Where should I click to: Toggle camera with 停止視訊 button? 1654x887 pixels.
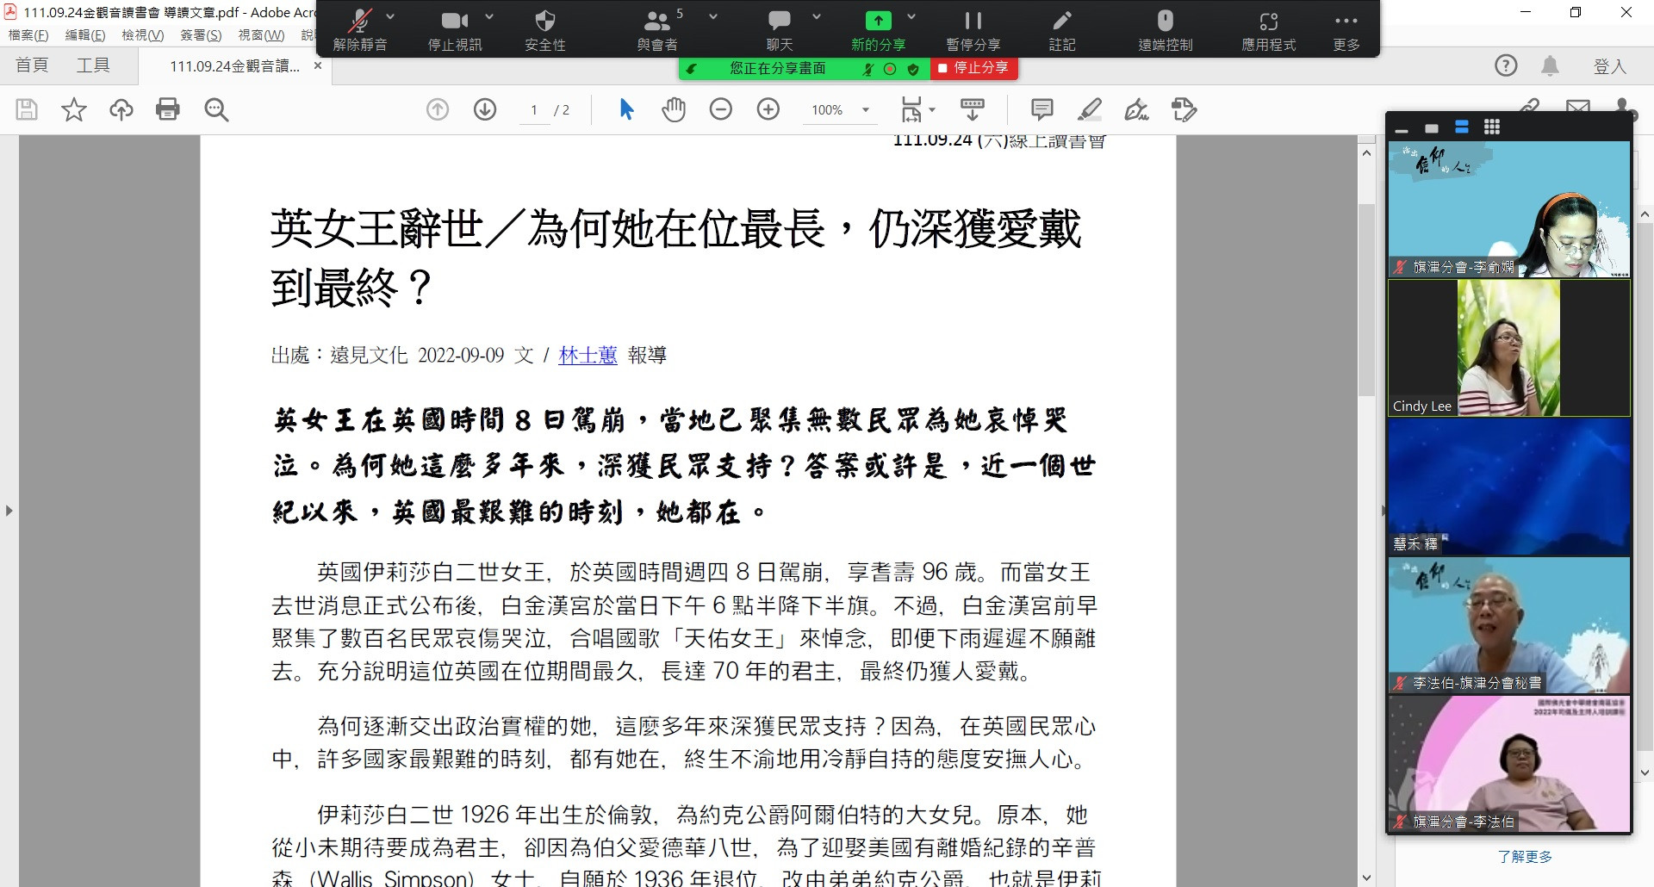point(455,30)
